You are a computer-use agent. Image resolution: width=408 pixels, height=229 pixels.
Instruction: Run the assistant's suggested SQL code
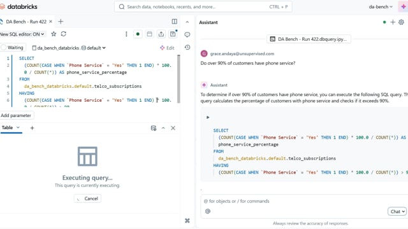[x=208, y=117]
